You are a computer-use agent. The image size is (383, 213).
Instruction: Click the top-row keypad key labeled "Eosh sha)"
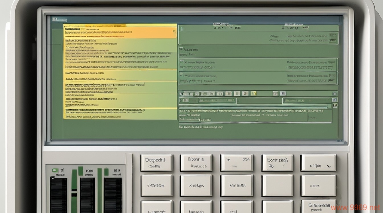click(x=277, y=163)
